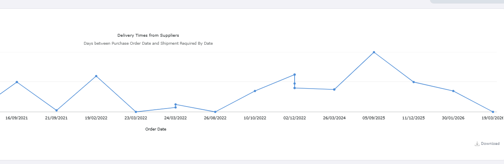Click the 05/09/2025 axis label

(x=374, y=118)
